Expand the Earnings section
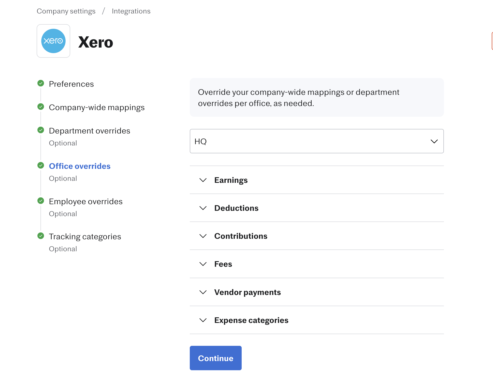Screen dimensions: 493x386 [x=317, y=180]
